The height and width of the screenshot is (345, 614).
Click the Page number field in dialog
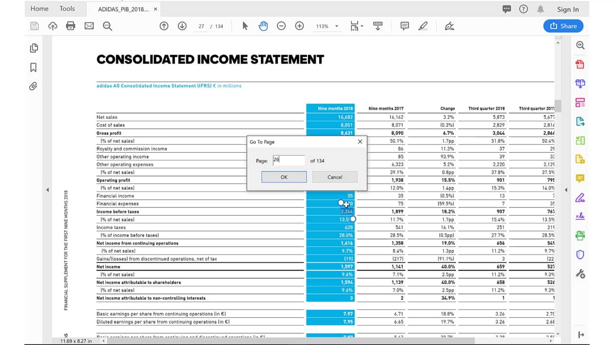(x=289, y=160)
